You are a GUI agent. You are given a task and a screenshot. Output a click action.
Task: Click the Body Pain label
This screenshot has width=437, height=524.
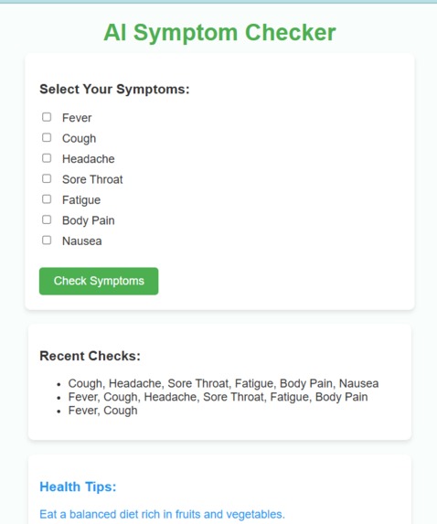pyautogui.click(x=89, y=220)
